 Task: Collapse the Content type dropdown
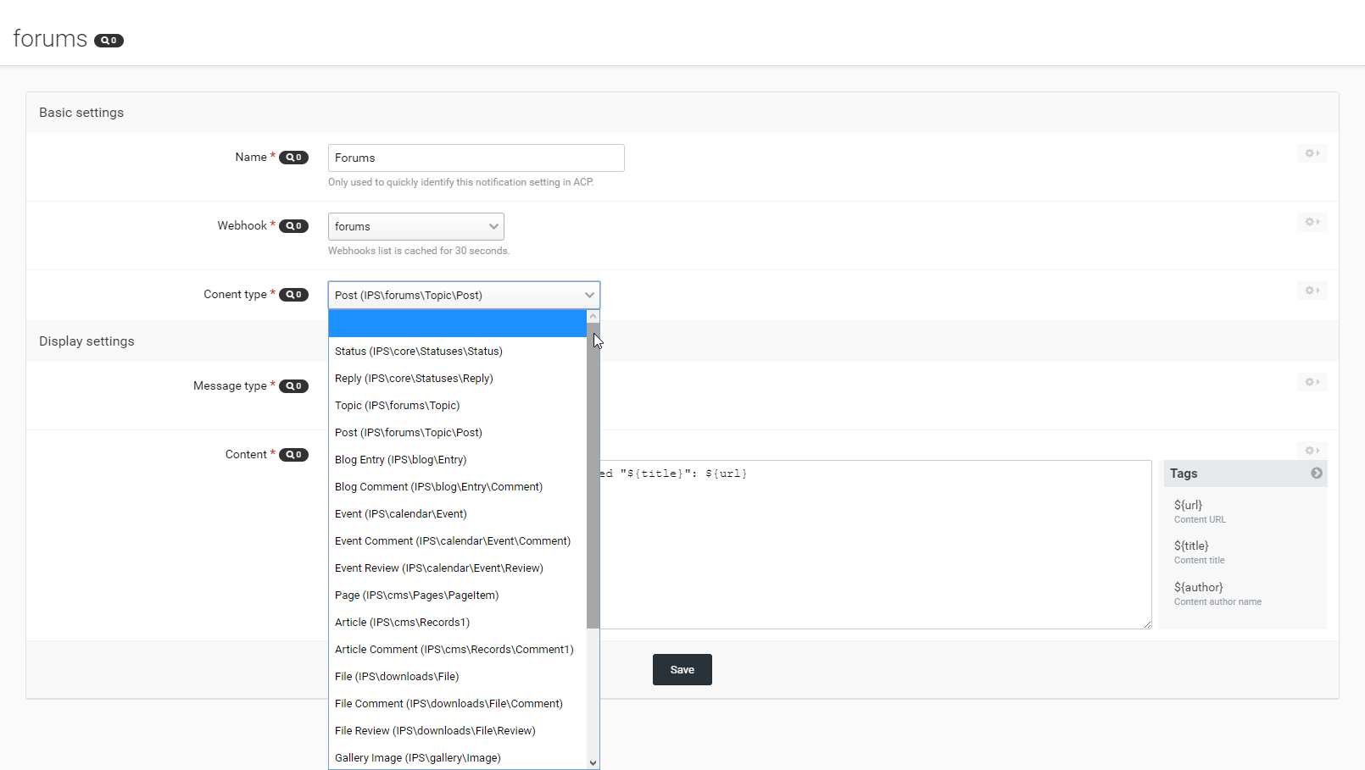click(x=464, y=295)
